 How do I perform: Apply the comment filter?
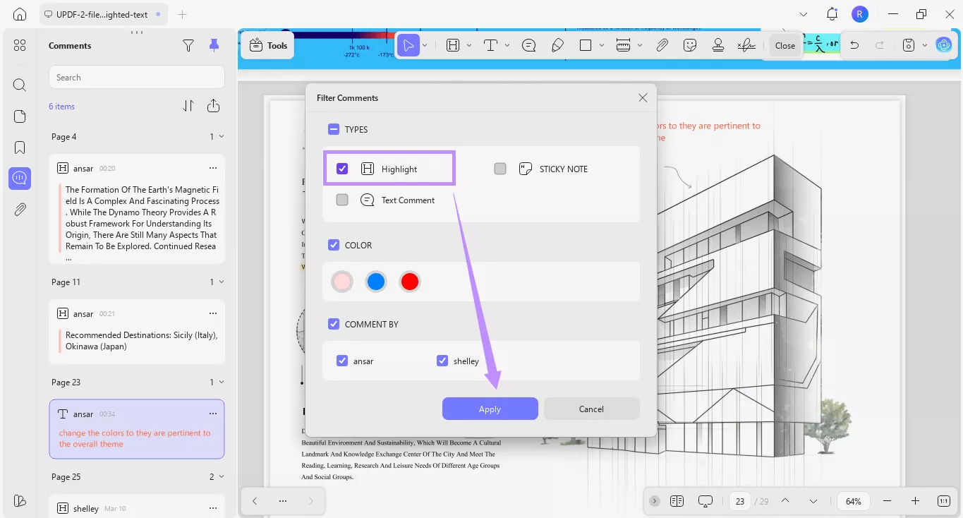pos(490,409)
